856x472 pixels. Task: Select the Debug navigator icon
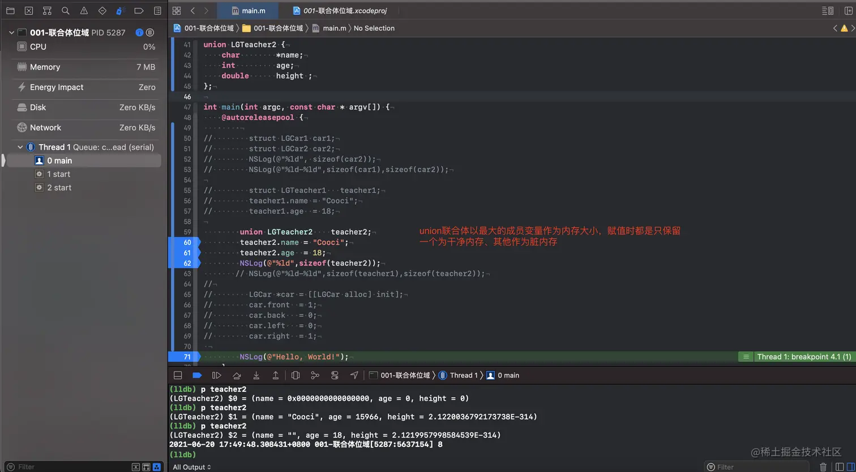[x=121, y=11]
